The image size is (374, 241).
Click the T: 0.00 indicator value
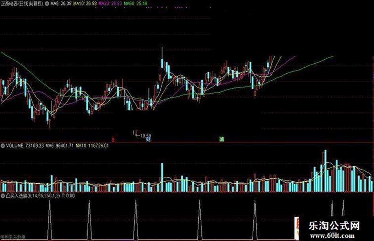click(68, 196)
